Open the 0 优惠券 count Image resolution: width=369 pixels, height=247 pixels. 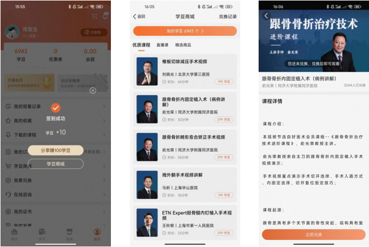pos(56,55)
